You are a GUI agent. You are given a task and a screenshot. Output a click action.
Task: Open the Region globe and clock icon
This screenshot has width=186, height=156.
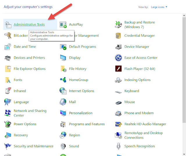pyautogui.click(x=63, y=135)
